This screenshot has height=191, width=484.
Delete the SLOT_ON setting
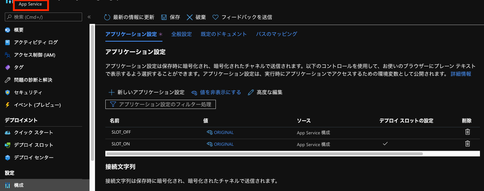pos(467,144)
